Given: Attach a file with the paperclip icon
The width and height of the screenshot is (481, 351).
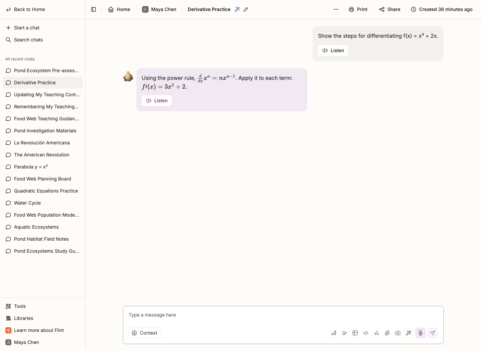Looking at the screenshot, I should tap(387, 333).
